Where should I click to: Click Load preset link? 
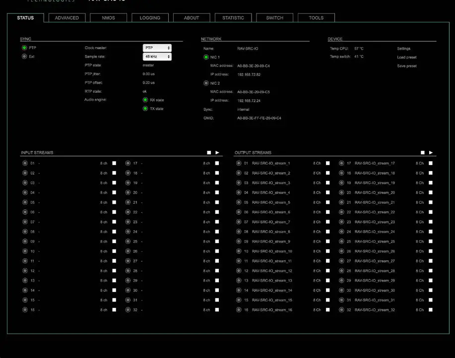click(x=406, y=57)
